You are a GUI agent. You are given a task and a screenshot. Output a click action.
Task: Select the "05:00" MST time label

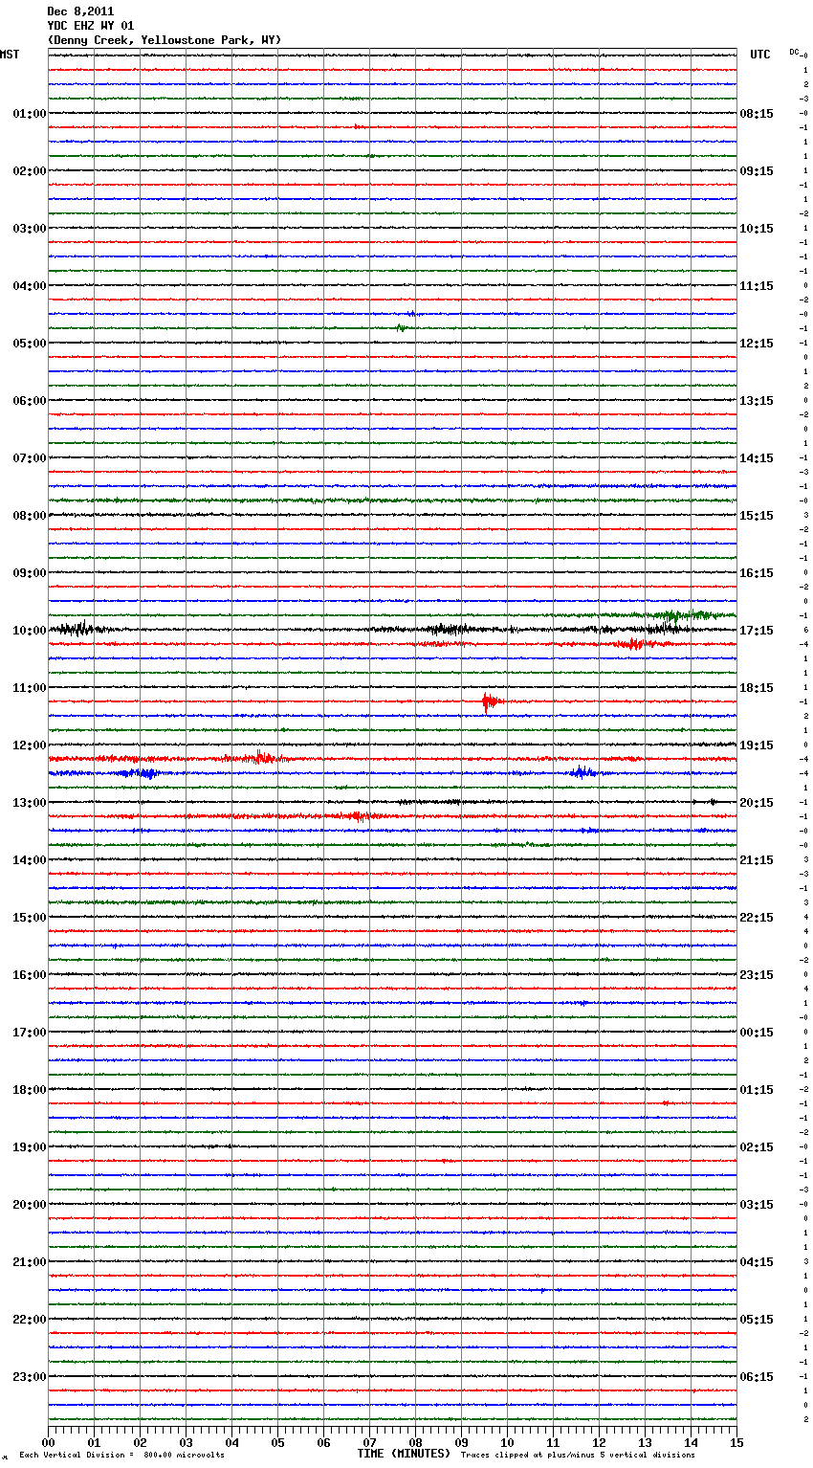click(30, 344)
